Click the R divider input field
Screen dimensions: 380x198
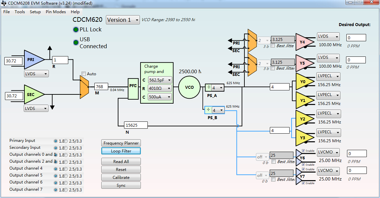[60, 60]
